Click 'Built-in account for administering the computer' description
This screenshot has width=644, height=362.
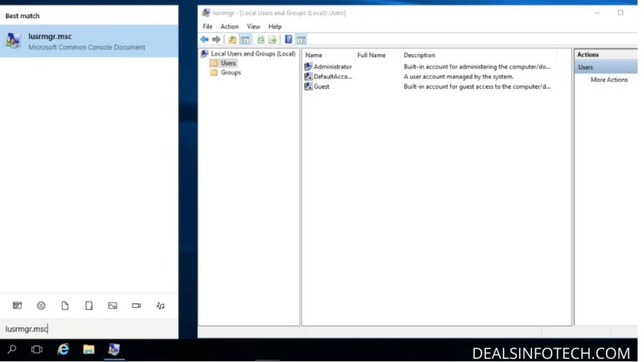click(477, 67)
